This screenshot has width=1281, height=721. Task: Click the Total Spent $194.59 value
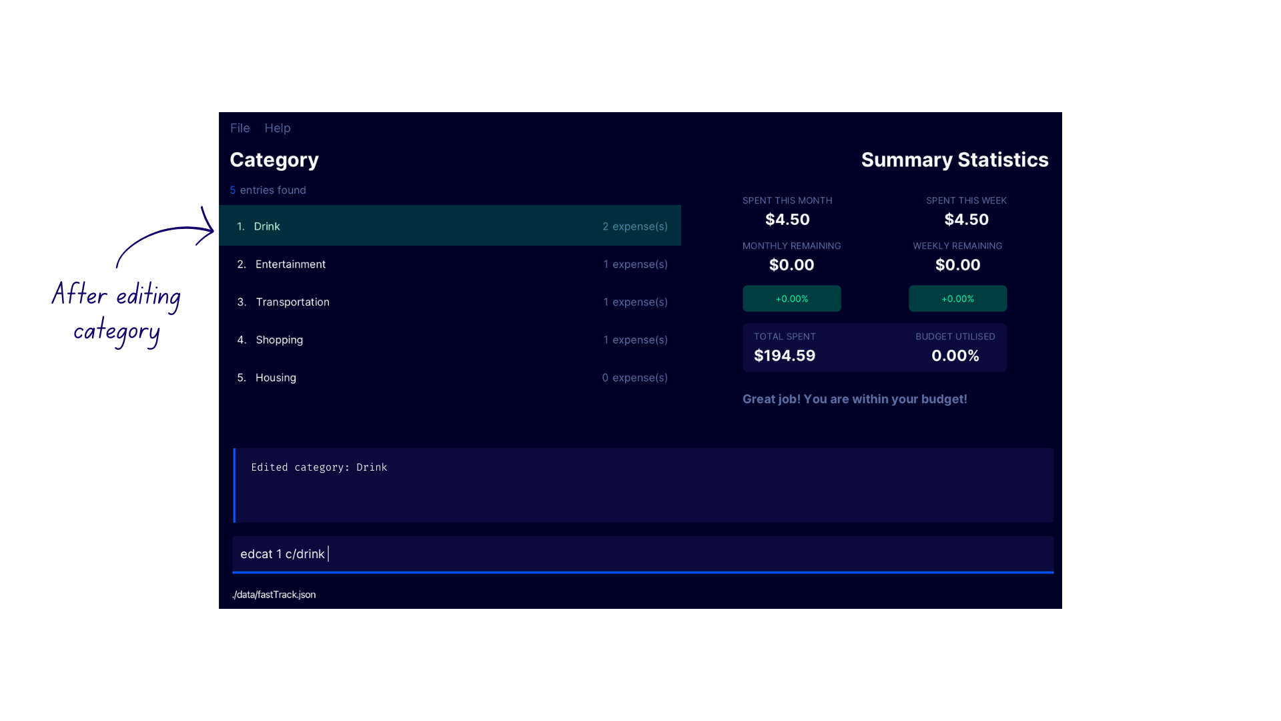785,356
